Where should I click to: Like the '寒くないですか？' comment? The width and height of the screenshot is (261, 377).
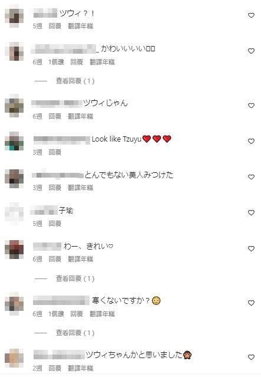coord(251,303)
